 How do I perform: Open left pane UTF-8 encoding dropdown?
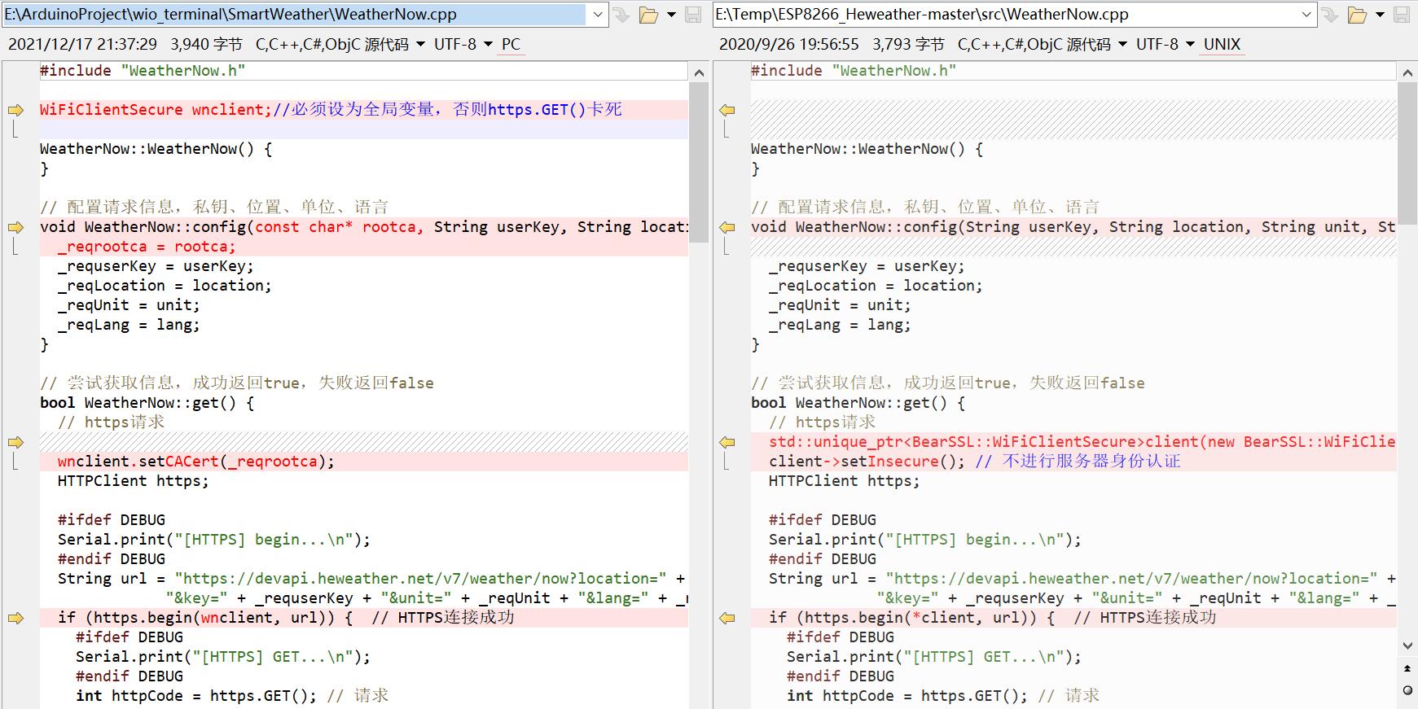[488, 45]
